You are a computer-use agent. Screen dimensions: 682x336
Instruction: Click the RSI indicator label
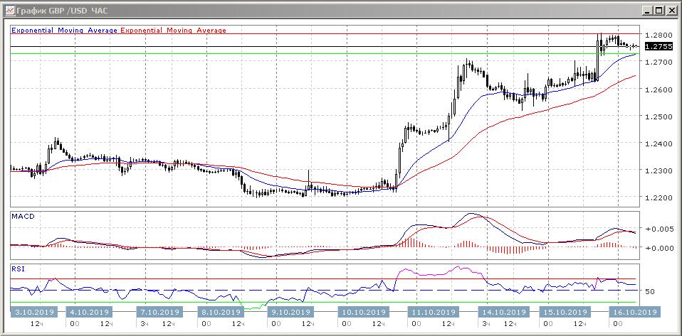[18, 269]
